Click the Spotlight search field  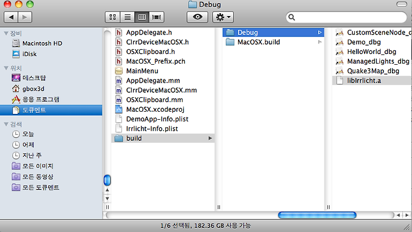coord(346,17)
